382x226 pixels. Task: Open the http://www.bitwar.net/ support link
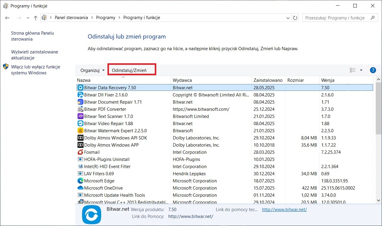[x=284, y=210]
